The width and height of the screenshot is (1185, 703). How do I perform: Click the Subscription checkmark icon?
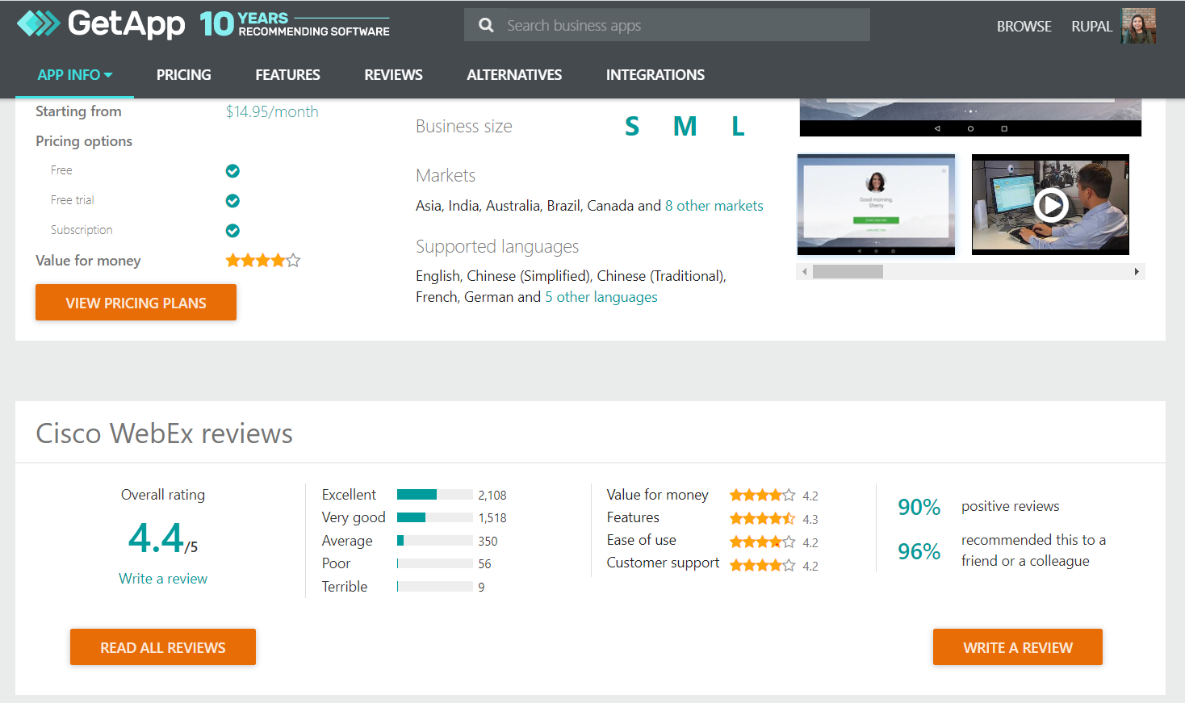coord(232,231)
